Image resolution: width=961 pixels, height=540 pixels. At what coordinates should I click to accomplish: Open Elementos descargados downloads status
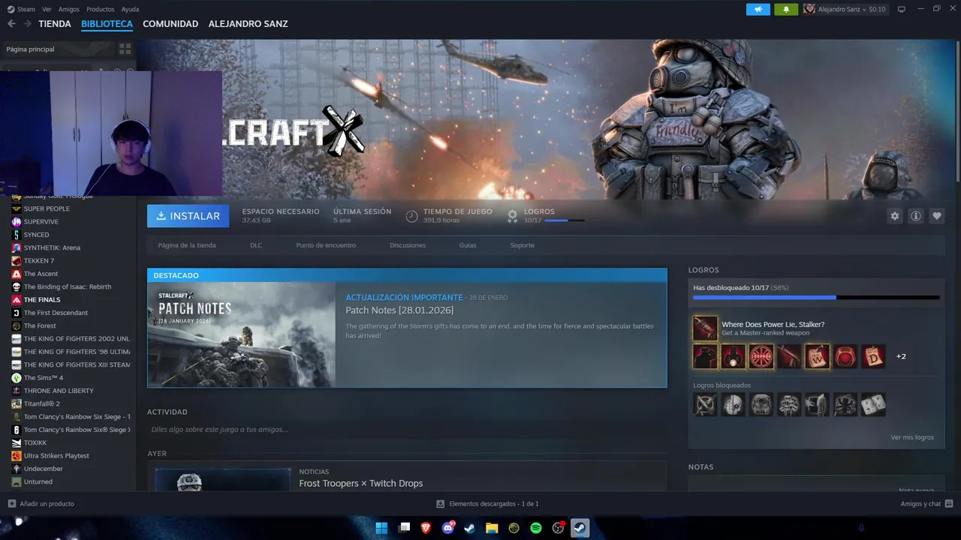tap(488, 504)
